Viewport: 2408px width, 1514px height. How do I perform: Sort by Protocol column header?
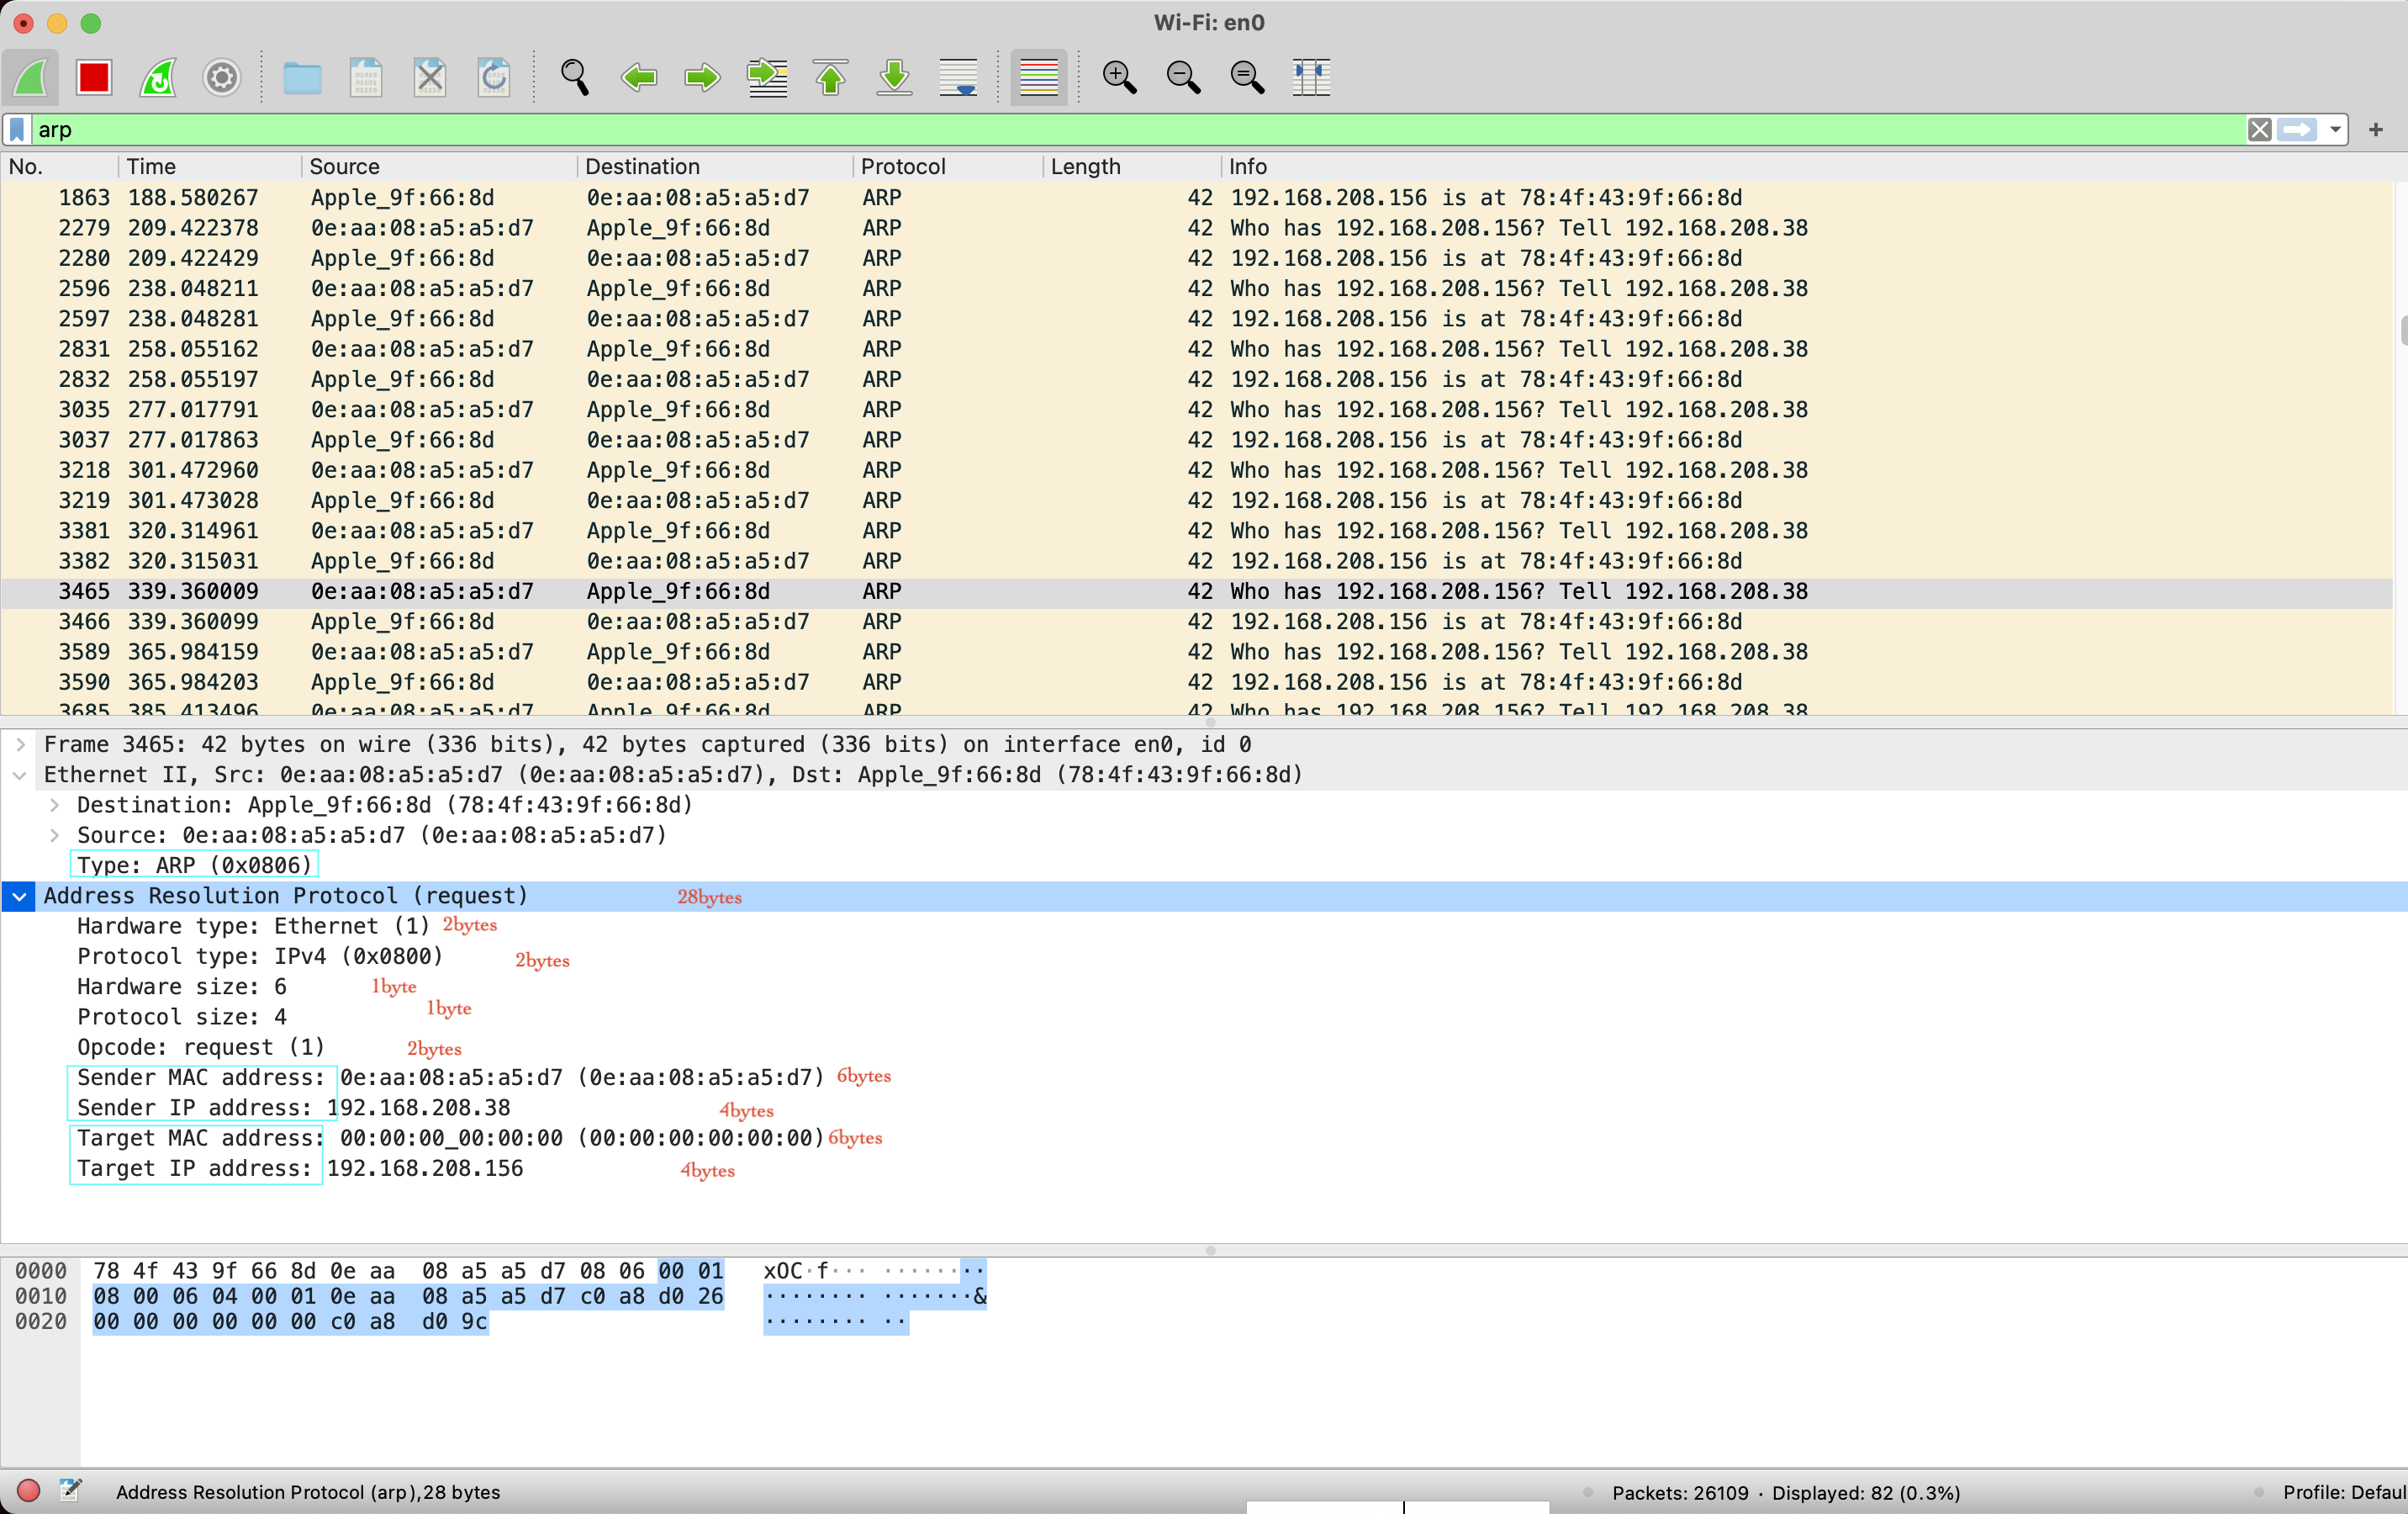click(948, 166)
